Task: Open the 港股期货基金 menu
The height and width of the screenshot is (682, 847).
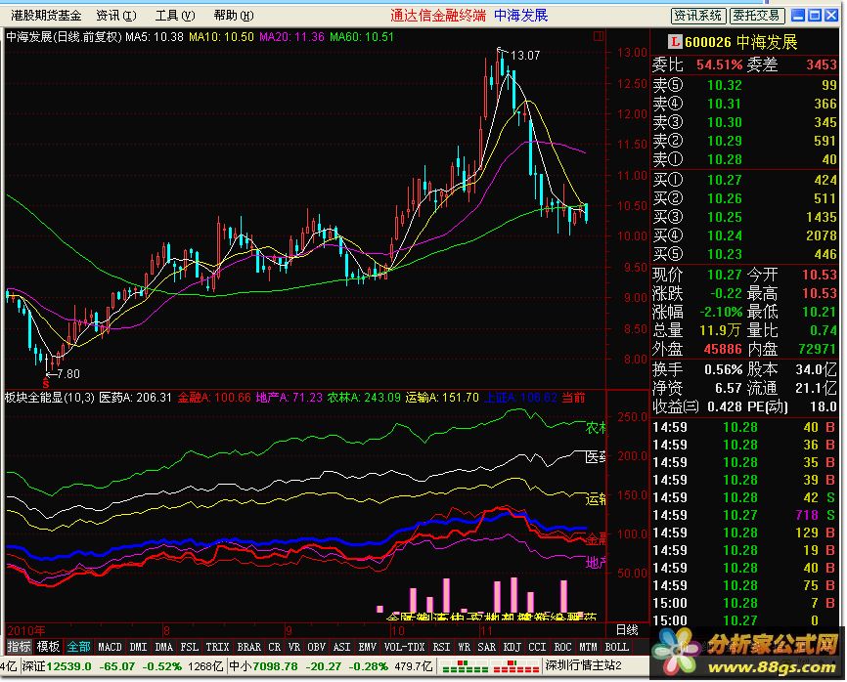Action: (x=46, y=16)
